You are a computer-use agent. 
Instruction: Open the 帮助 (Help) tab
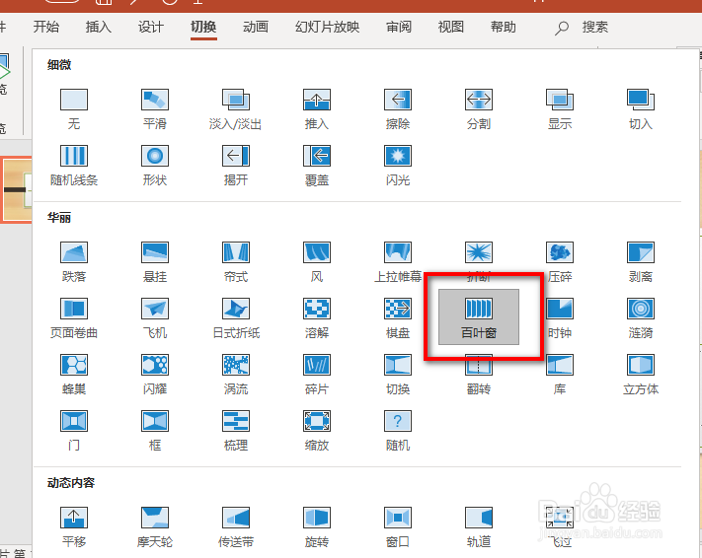(x=504, y=27)
